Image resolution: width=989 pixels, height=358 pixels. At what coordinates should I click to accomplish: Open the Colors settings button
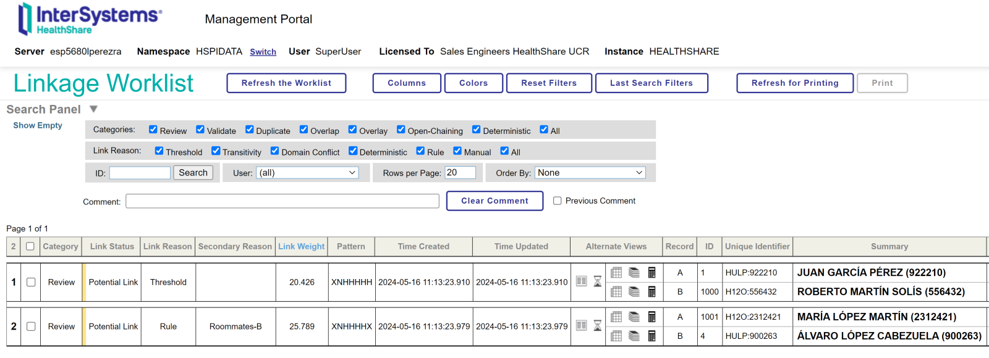click(x=473, y=83)
